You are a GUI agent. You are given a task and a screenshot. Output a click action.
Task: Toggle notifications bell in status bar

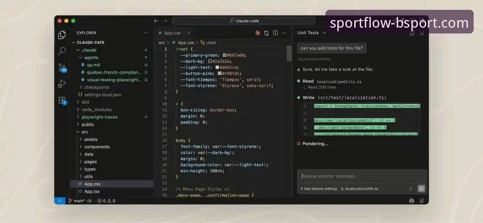click(x=421, y=201)
